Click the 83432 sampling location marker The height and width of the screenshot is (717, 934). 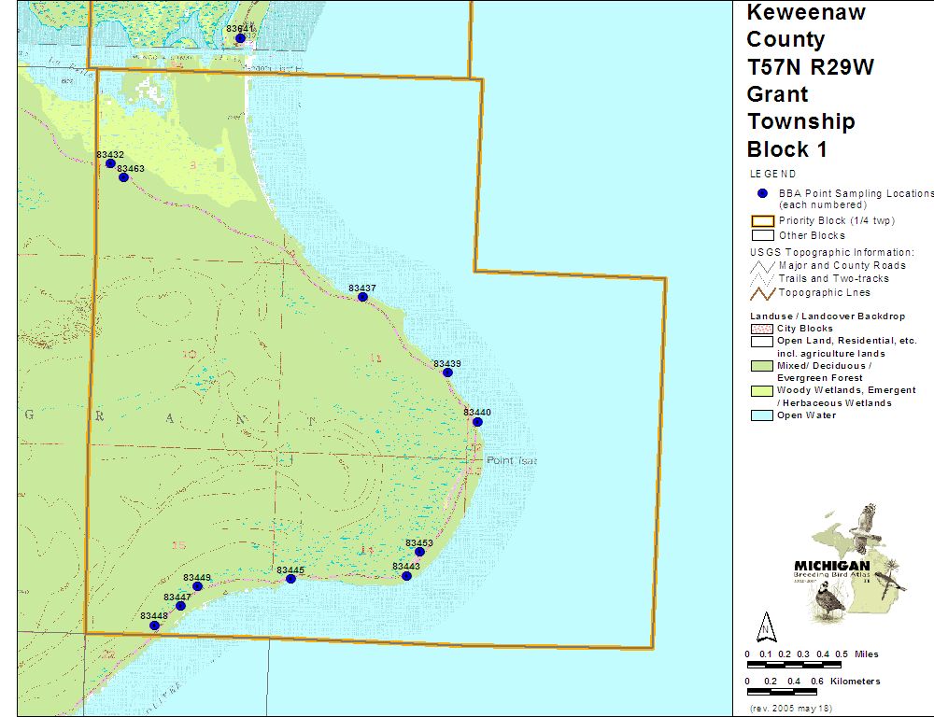110,163
